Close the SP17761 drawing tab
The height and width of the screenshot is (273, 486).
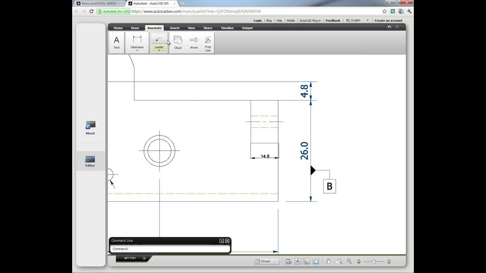pos(144,258)
